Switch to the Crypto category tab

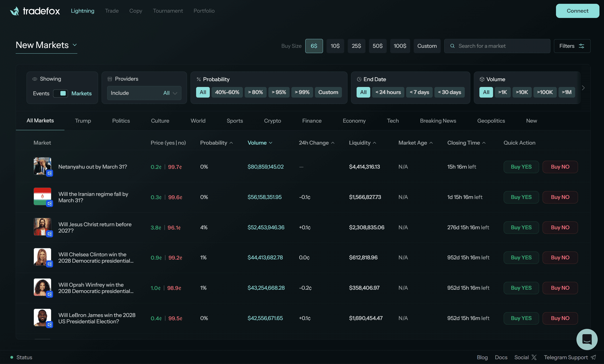pyautogui.click(x=272, y=121)
